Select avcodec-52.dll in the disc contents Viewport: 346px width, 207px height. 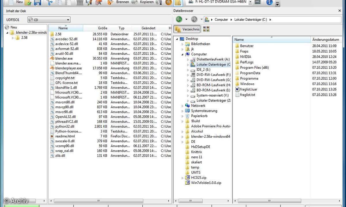66,39
